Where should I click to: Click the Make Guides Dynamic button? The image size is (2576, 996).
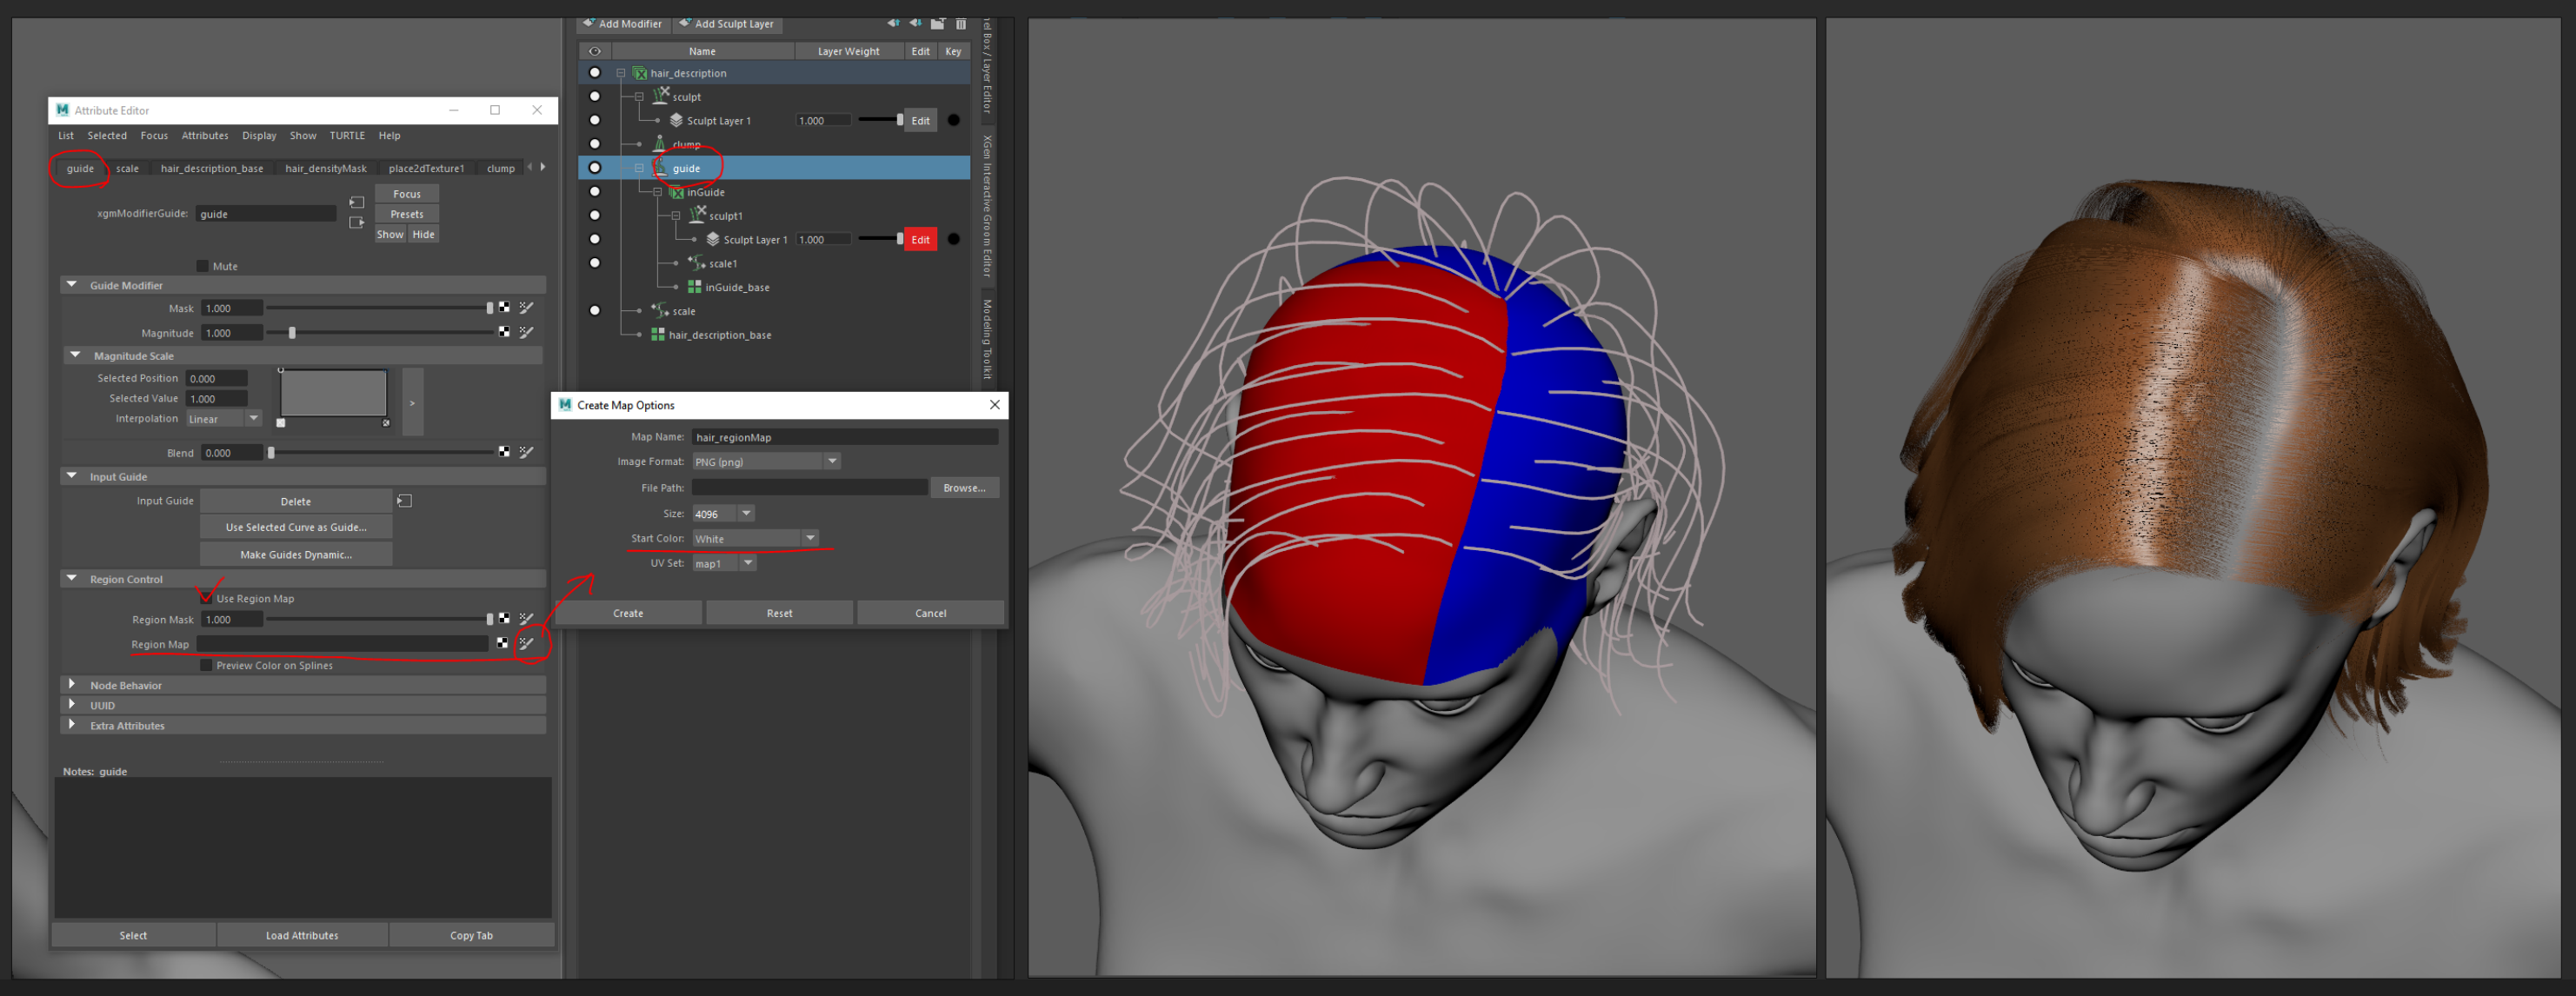[295, 554]
